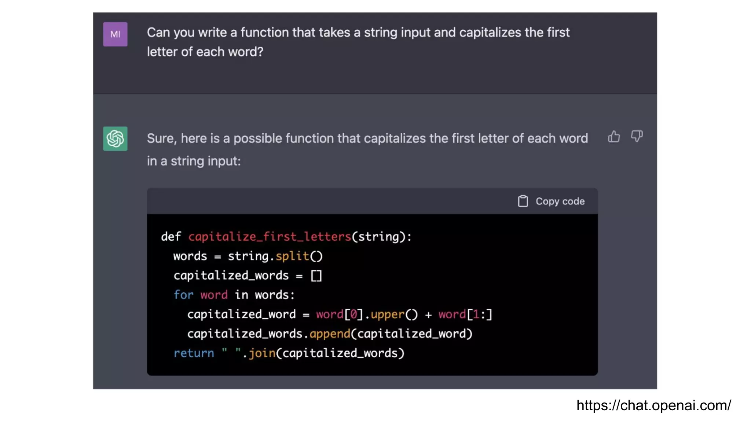Click the user question about capitalizing words
751x422 pixels.
[x=358, y=42]
